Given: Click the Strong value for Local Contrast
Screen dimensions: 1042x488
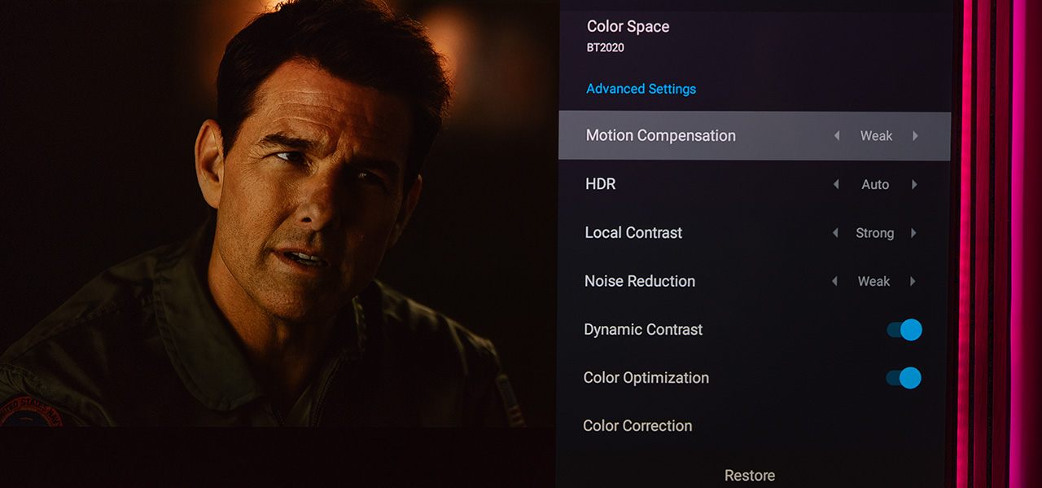Looking at the screenshot, I should [874, 233].
